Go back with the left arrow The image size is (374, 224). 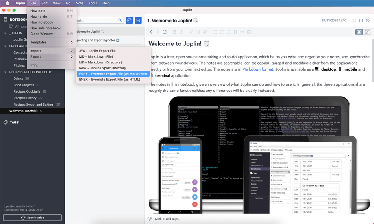click(x=151, y=32)
